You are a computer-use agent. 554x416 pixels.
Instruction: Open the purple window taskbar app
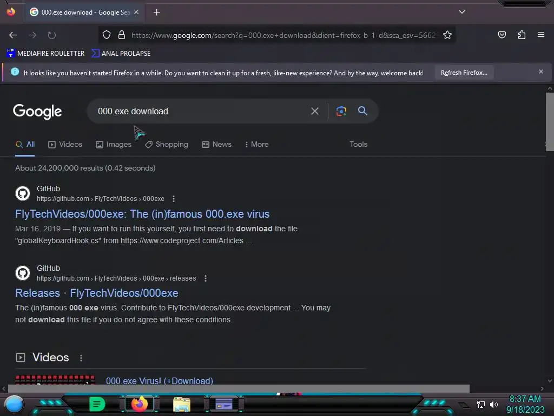pos(223,404)
